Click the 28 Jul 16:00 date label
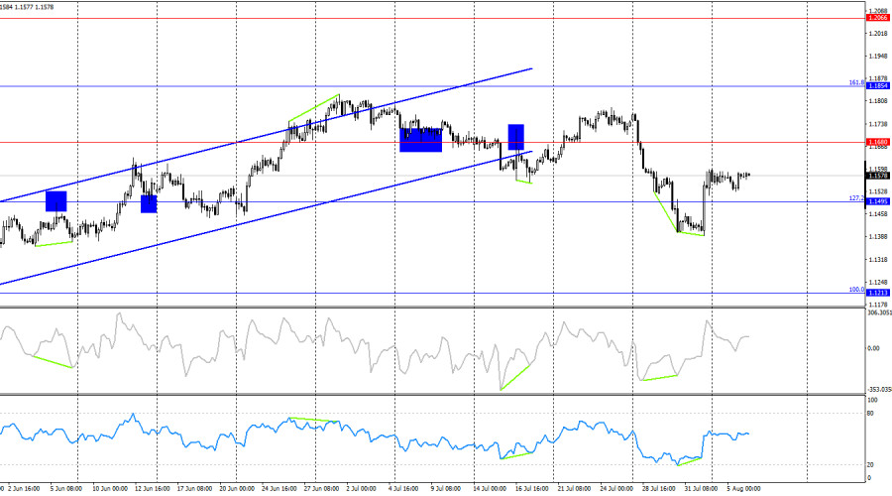This screenshot has height=496, width=892. tap(659, 489)
